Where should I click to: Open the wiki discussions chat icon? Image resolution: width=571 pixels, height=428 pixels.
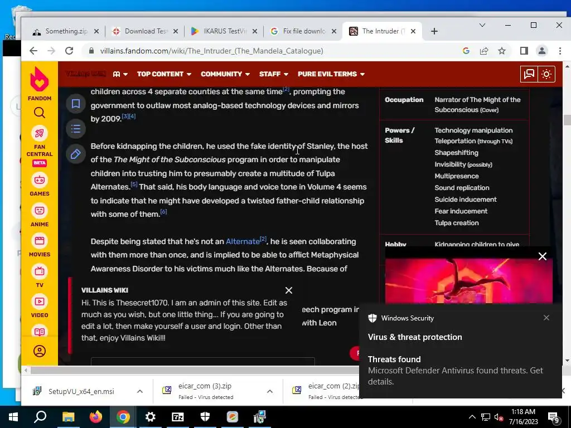click(529, 74)
